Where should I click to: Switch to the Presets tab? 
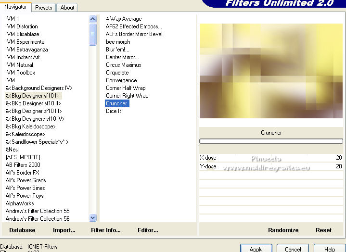pos(43,8)
